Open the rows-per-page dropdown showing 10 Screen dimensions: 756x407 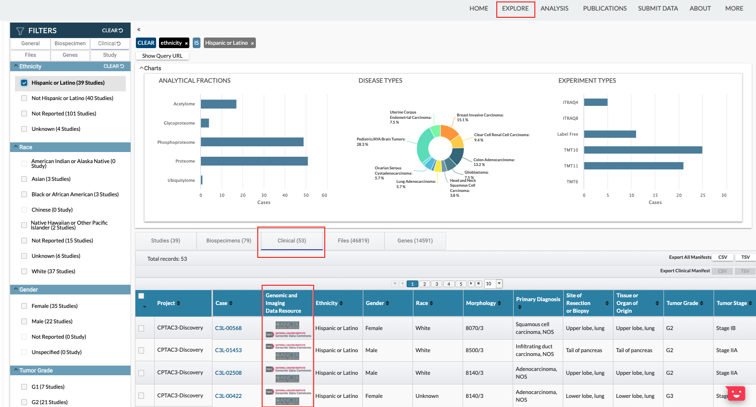click(499, 284)
